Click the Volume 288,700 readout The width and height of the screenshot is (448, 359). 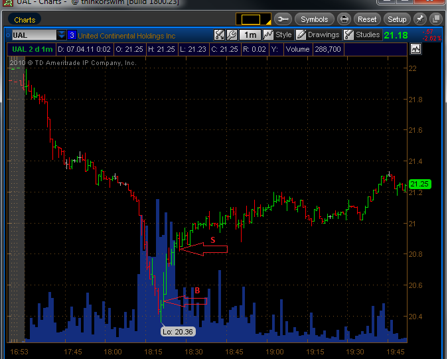coord(314,49)
